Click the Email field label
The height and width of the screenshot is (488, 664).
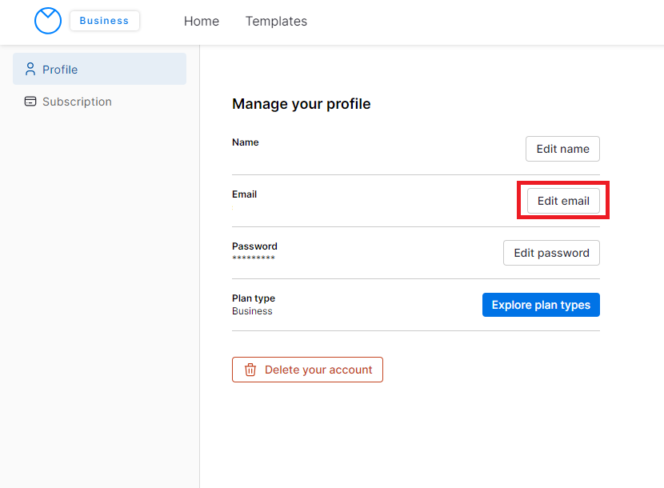coord(245,194)
